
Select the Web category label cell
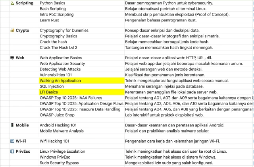coord(24,58)
